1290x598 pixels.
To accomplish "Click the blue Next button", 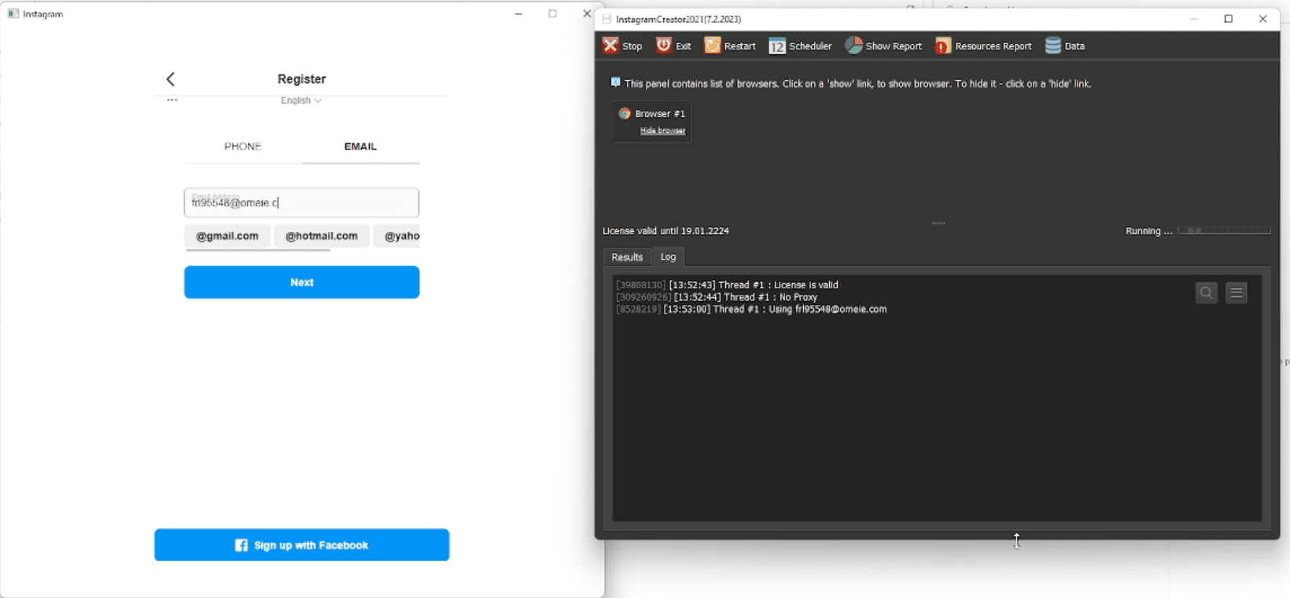I will [x=302, y=282].
